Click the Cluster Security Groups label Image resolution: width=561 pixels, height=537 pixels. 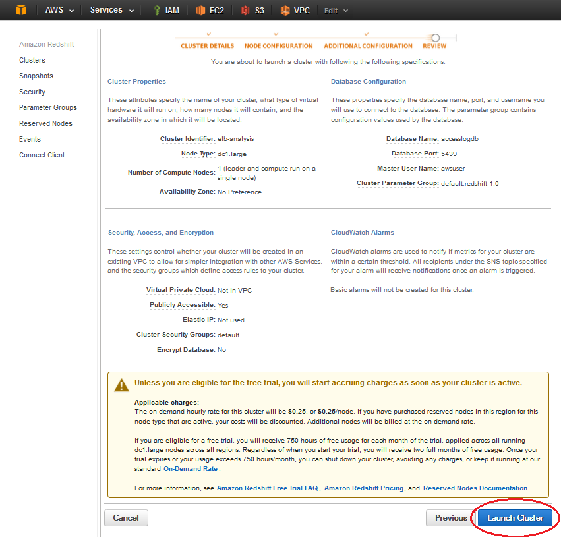(175, 334)
